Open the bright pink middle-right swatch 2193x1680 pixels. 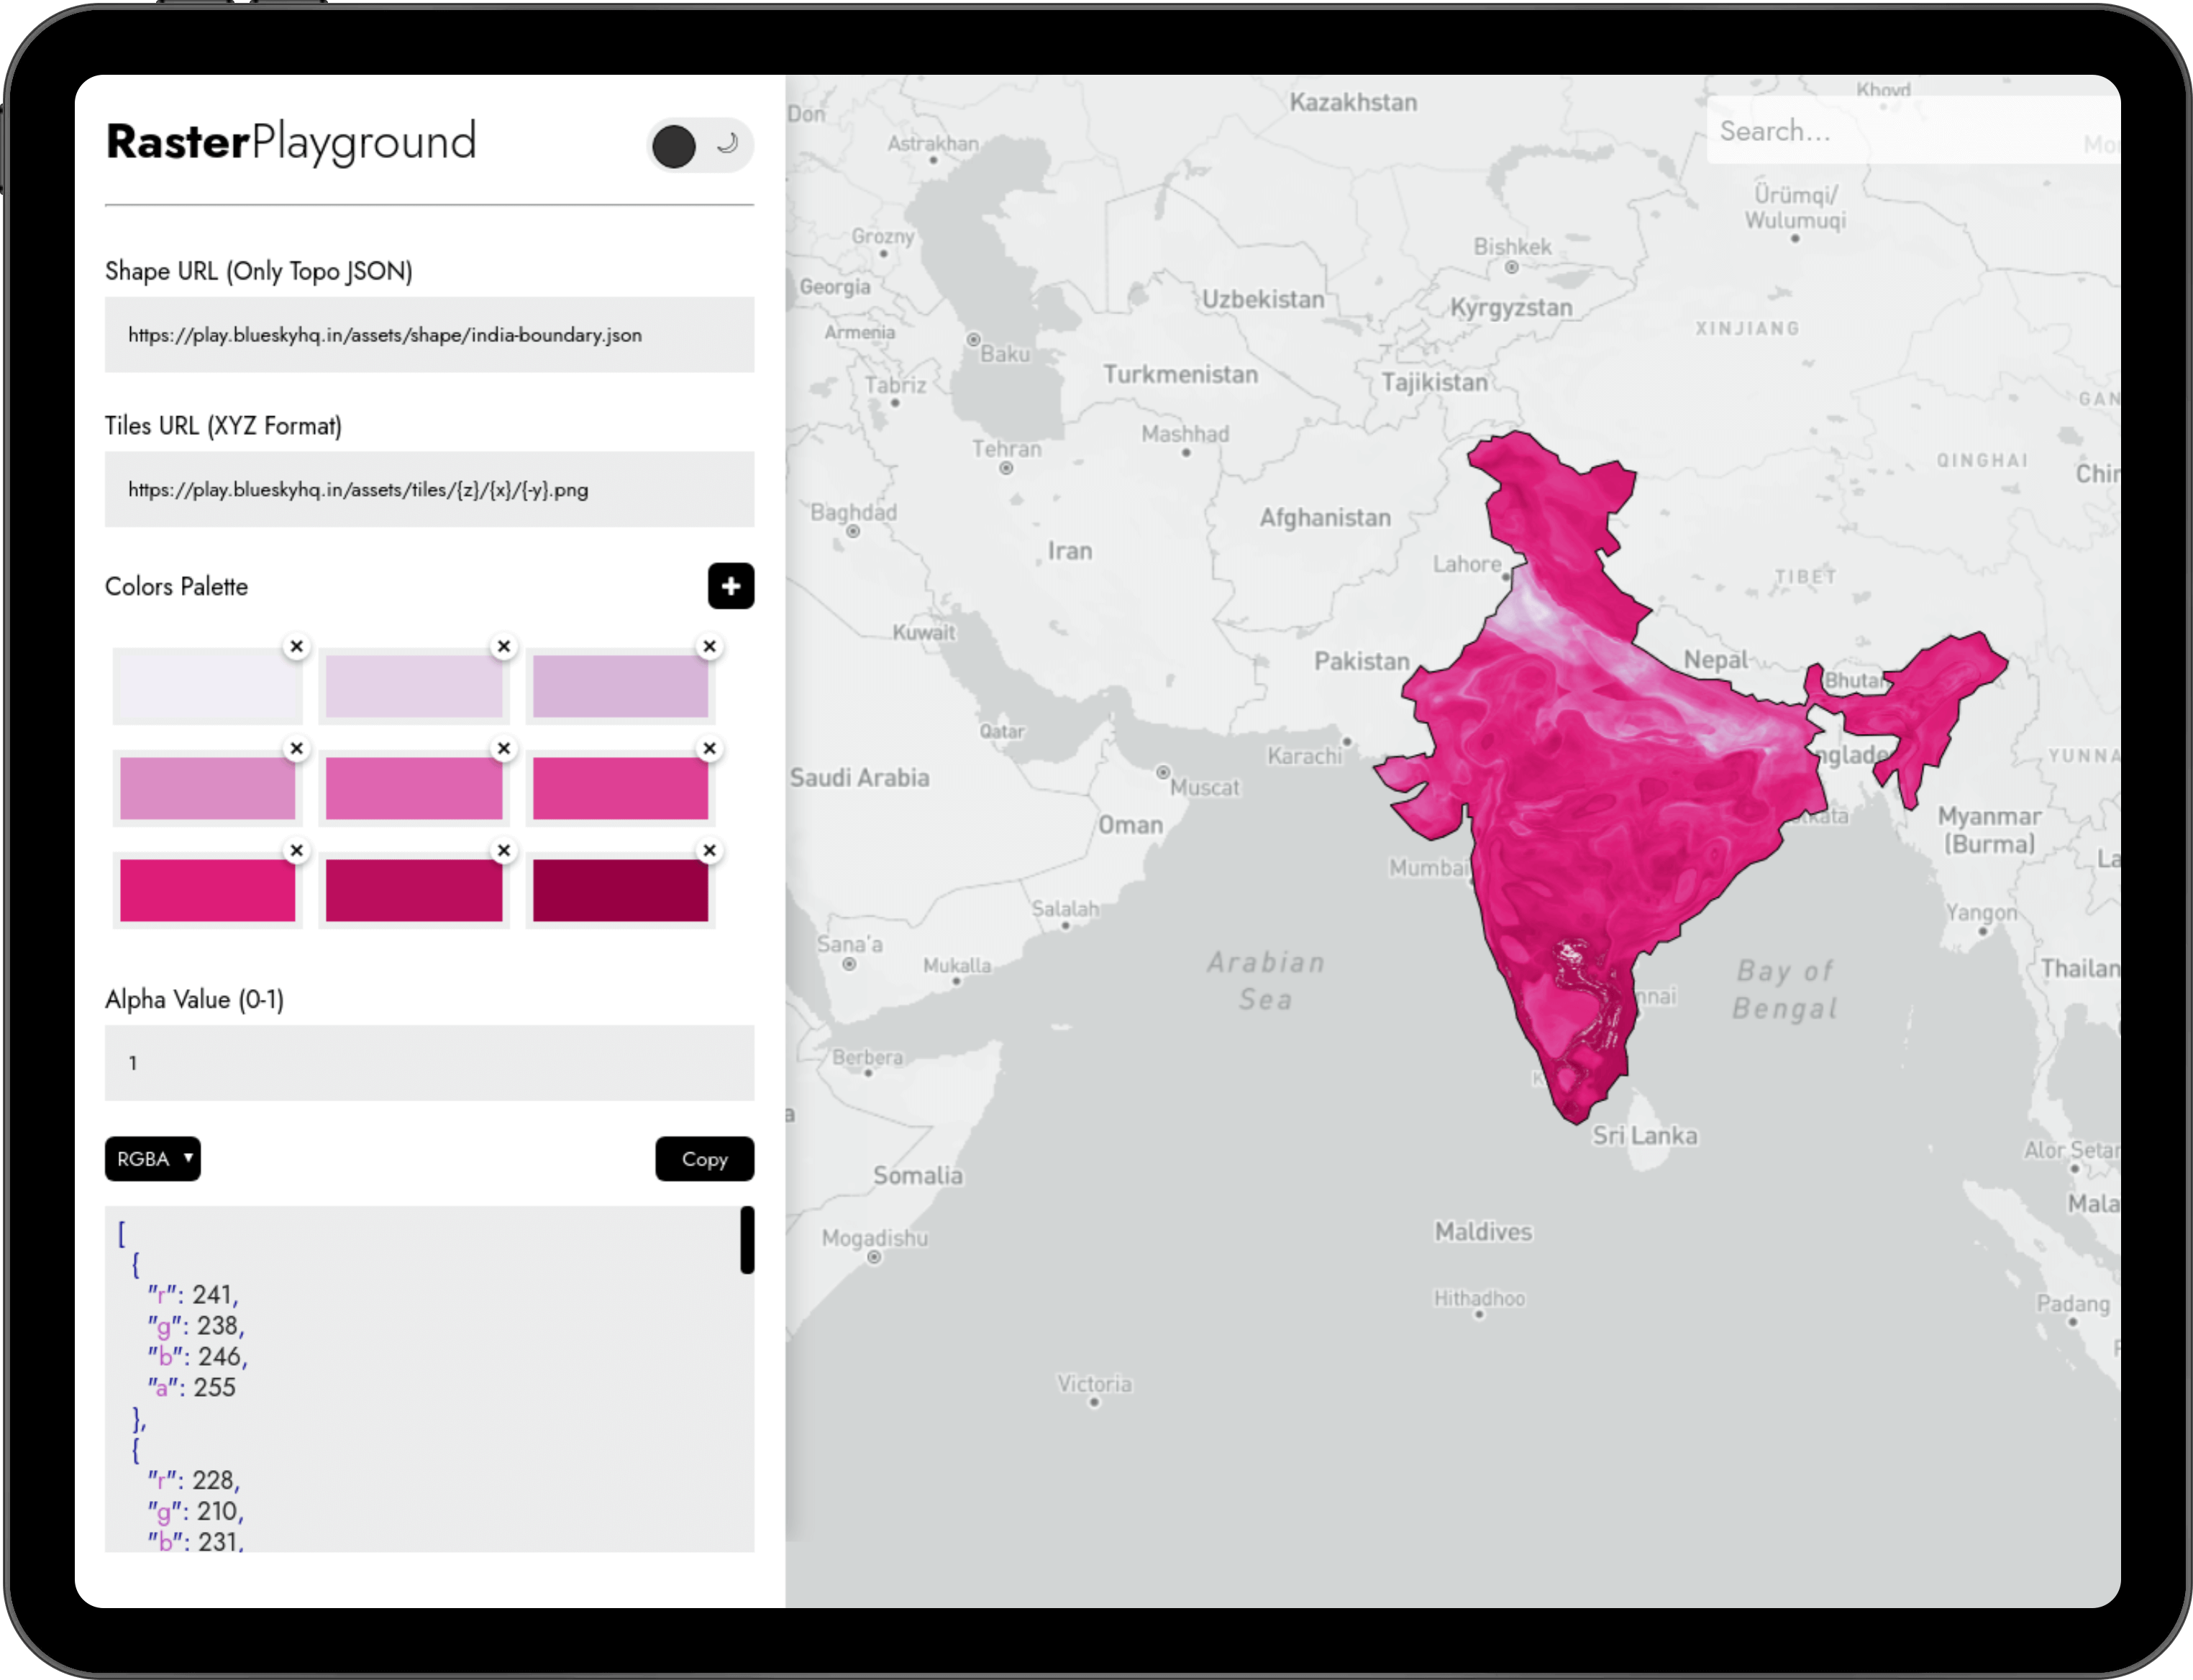click(619, 788)
